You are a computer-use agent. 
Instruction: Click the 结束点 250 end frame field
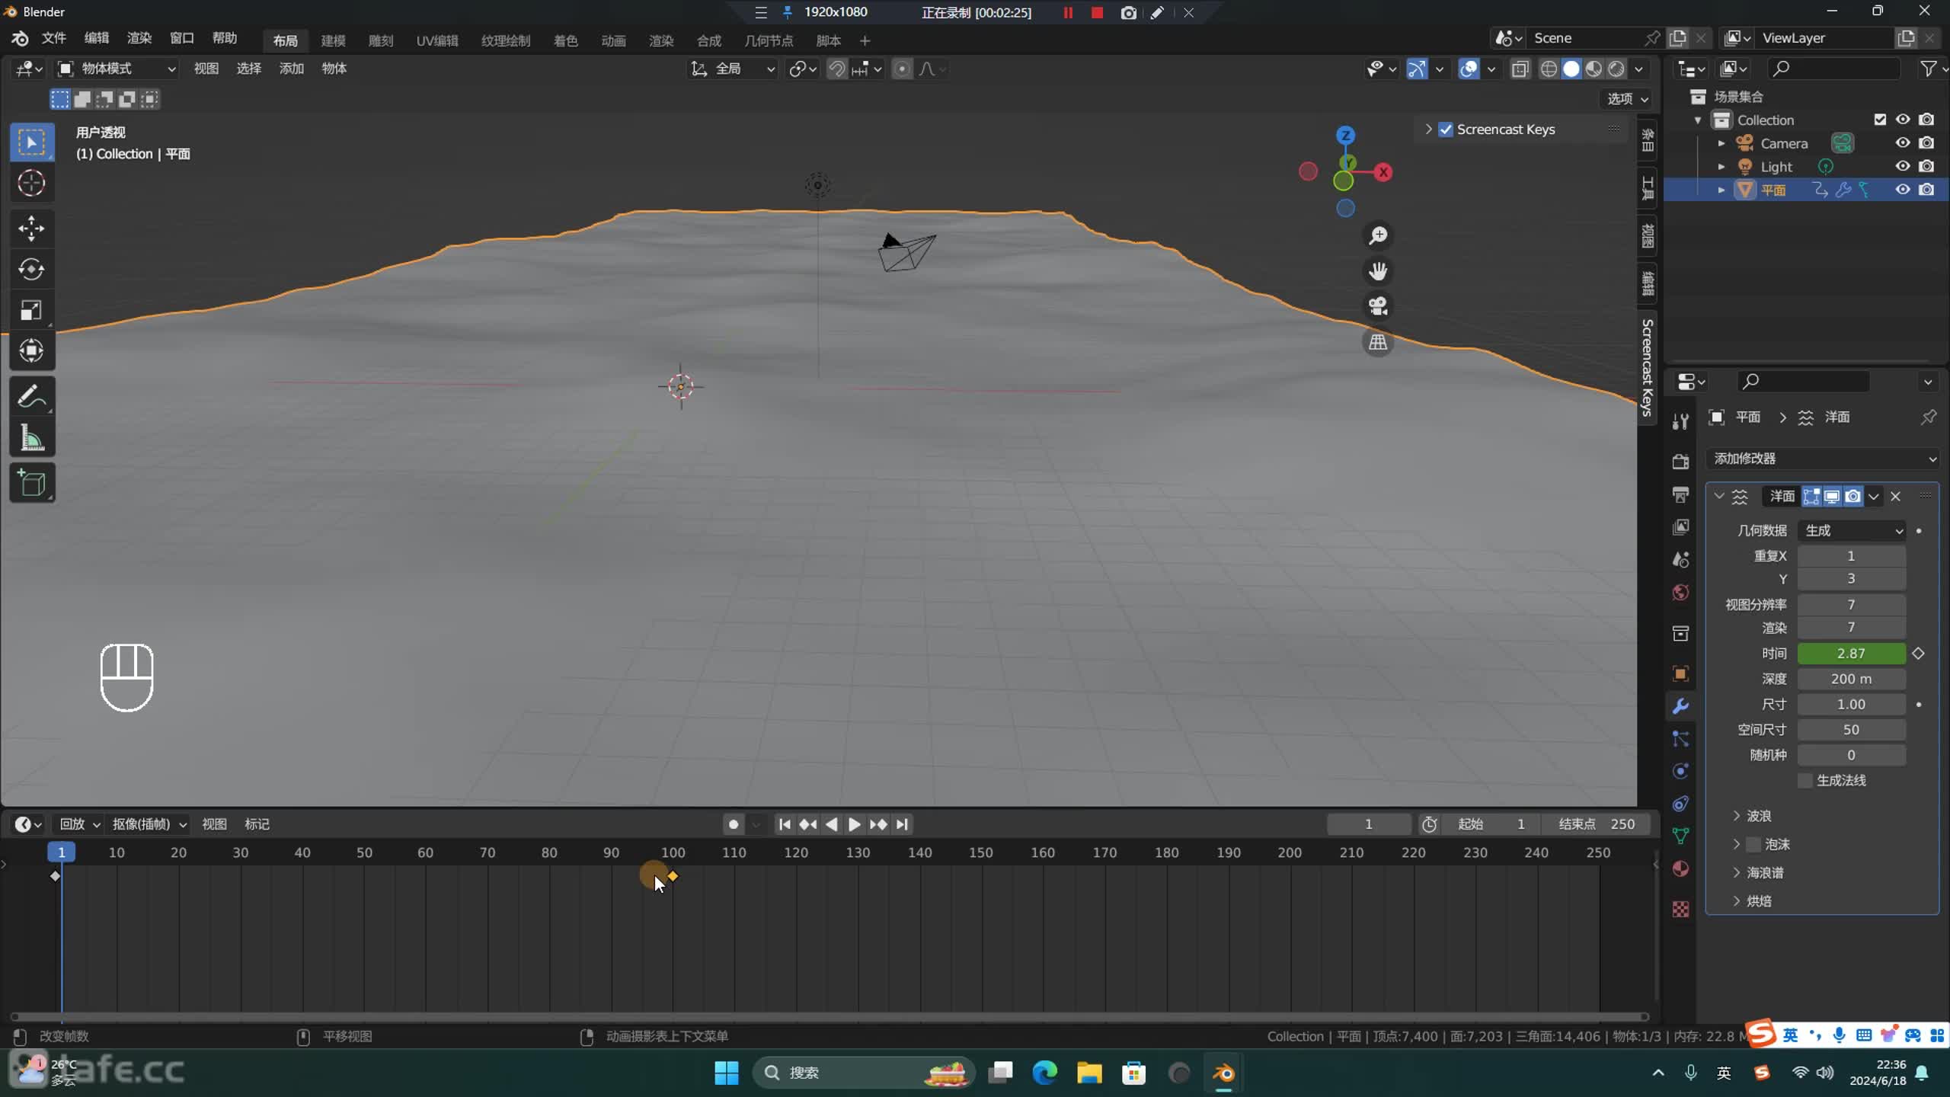point(1597,824)
